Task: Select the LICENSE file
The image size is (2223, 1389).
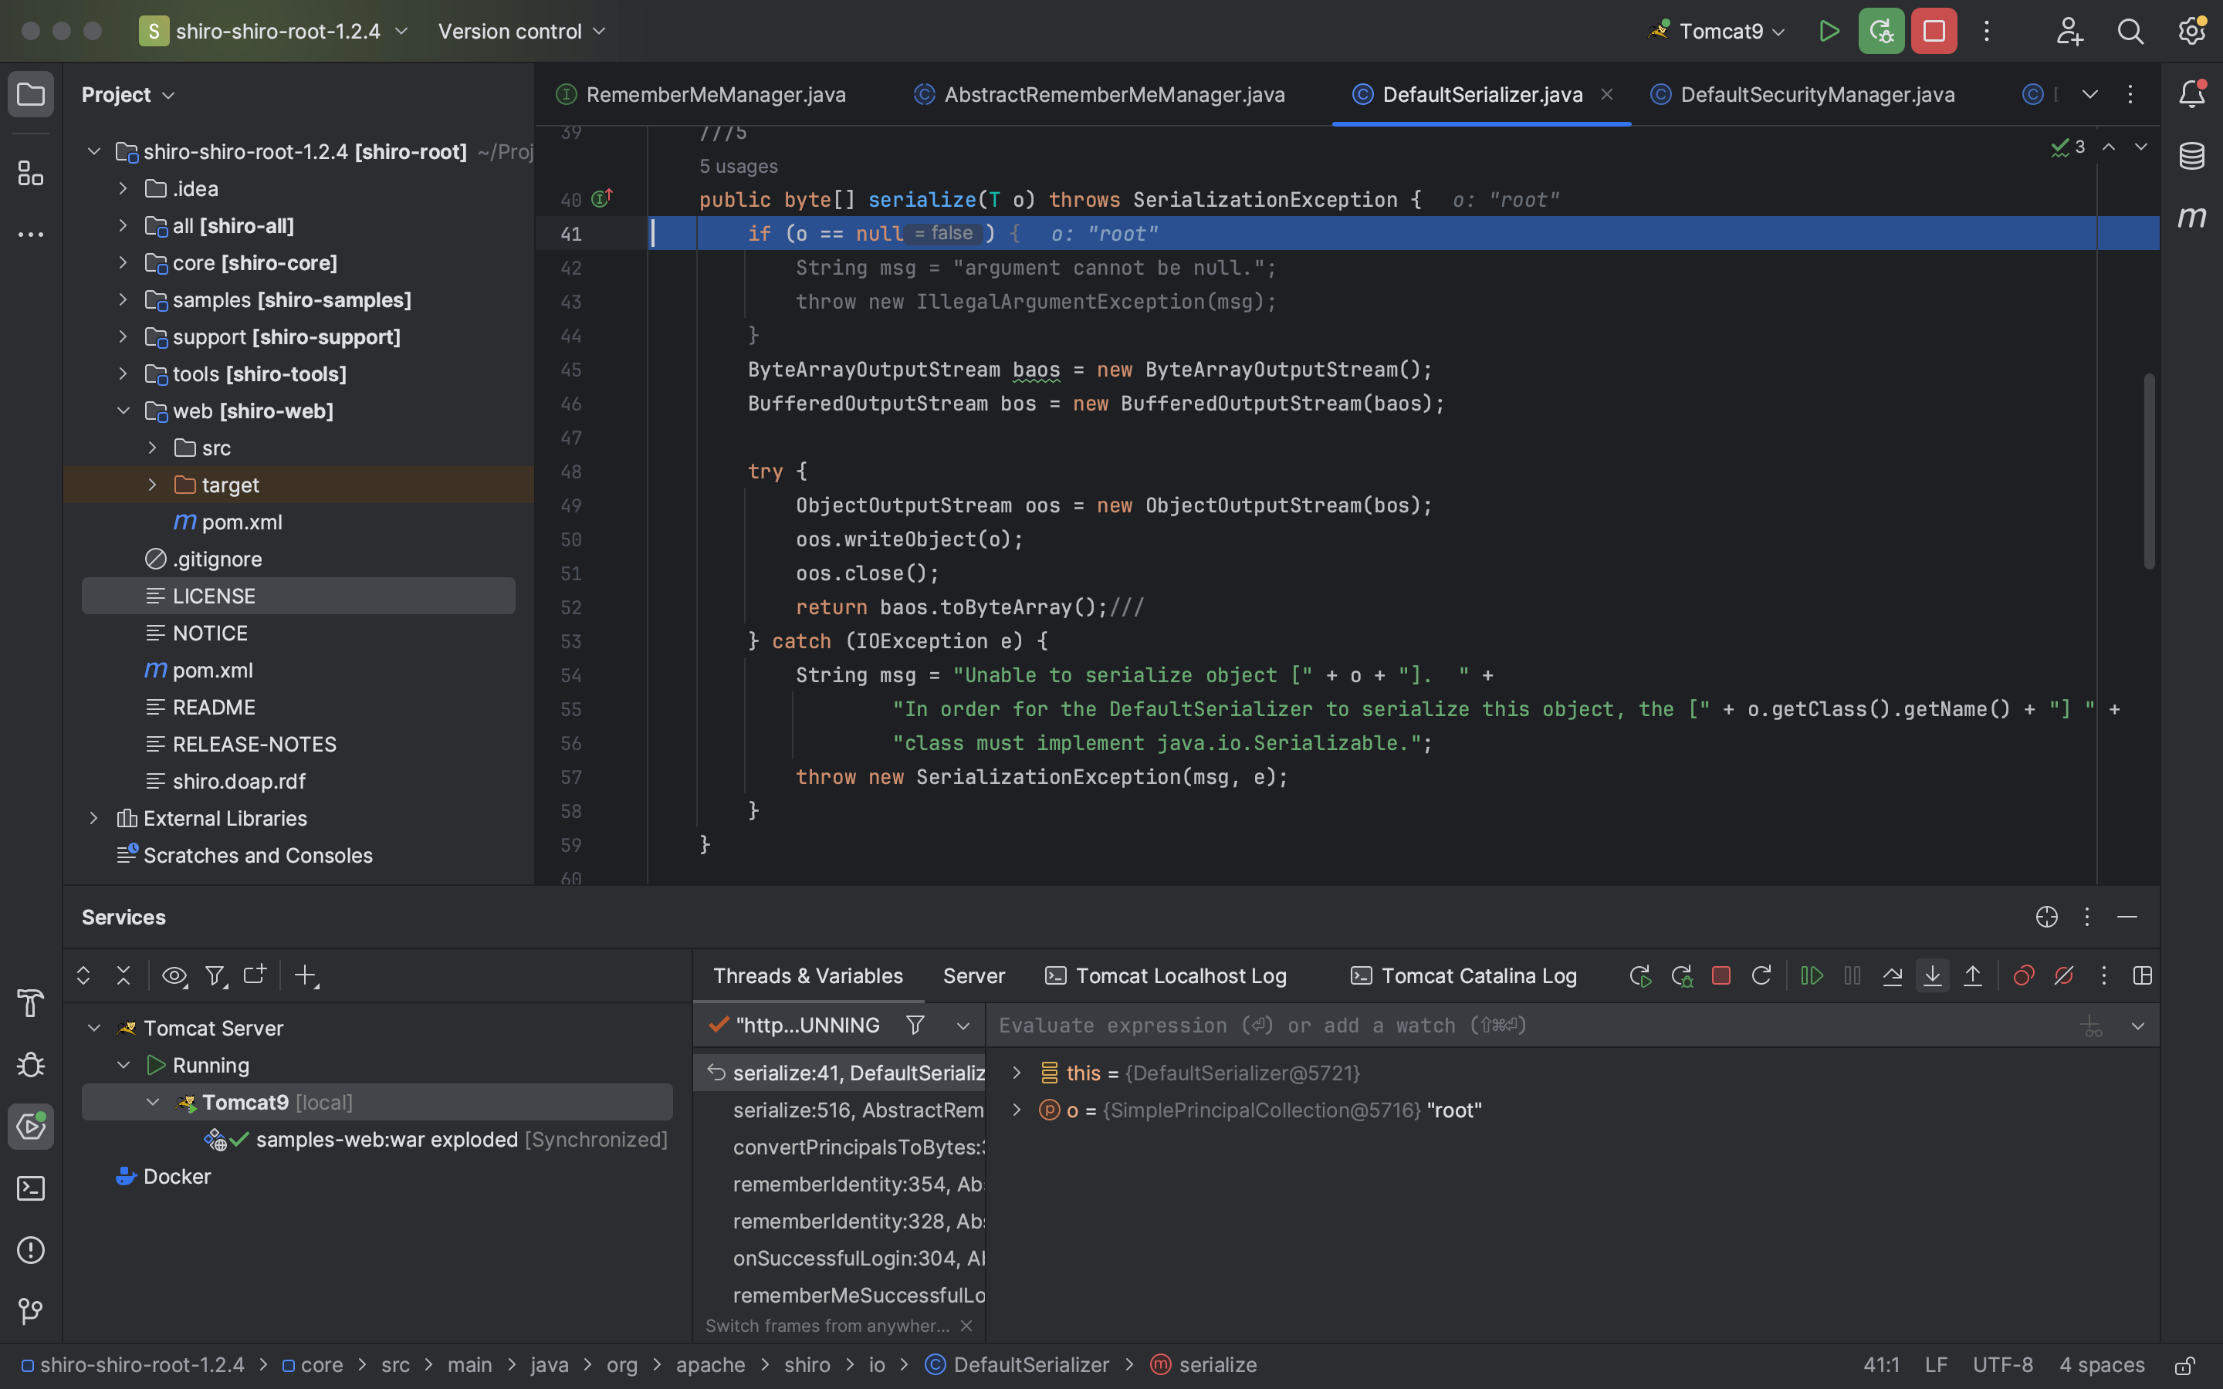Action: coord(299,596)
